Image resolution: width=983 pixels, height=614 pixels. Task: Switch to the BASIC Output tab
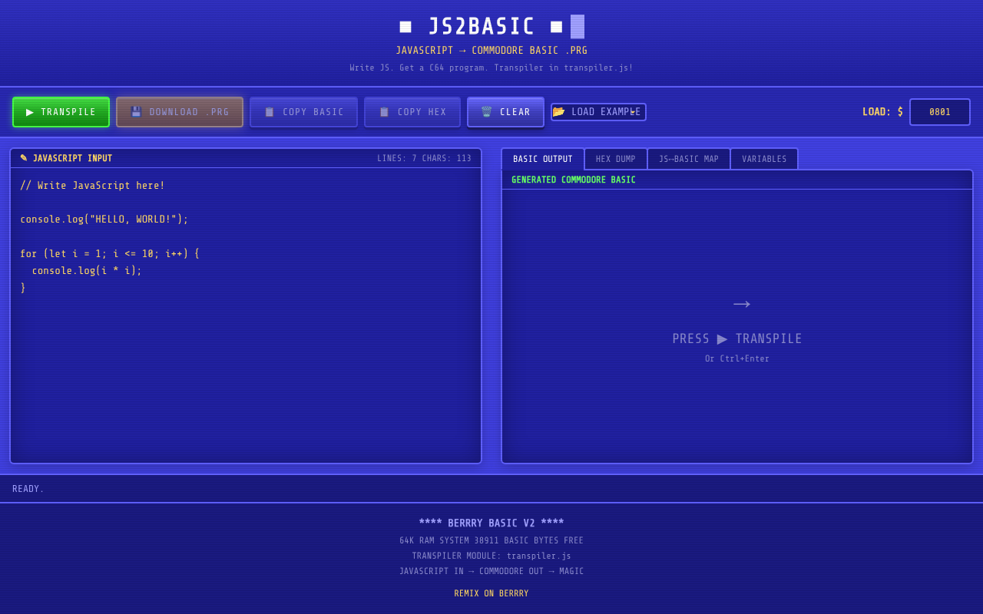[x=542, y=159]
